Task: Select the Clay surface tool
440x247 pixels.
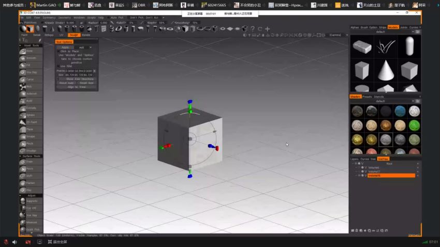Action: click(x=31, y=190)
